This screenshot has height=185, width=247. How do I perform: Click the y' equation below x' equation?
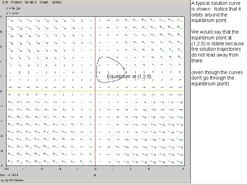pos(12,13)
